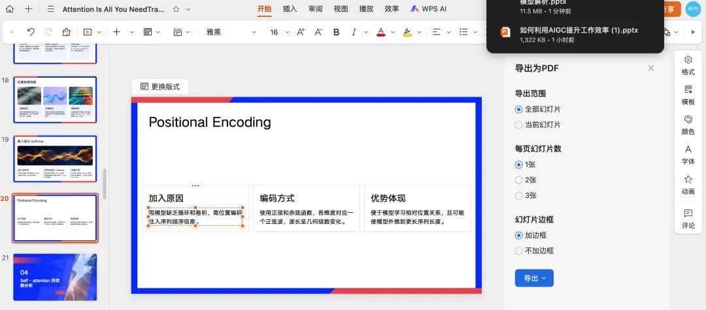This screenshot has height=310, width=706.
Task: Switch to the 播放 tab
Action: click(366, 9)
